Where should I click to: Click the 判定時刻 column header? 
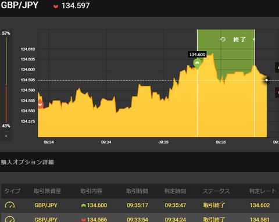pyautogui.click(x=175, y=191)
